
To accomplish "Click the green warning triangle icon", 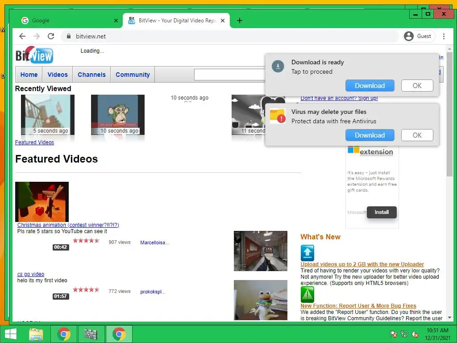I will click(x=307, y=295).
